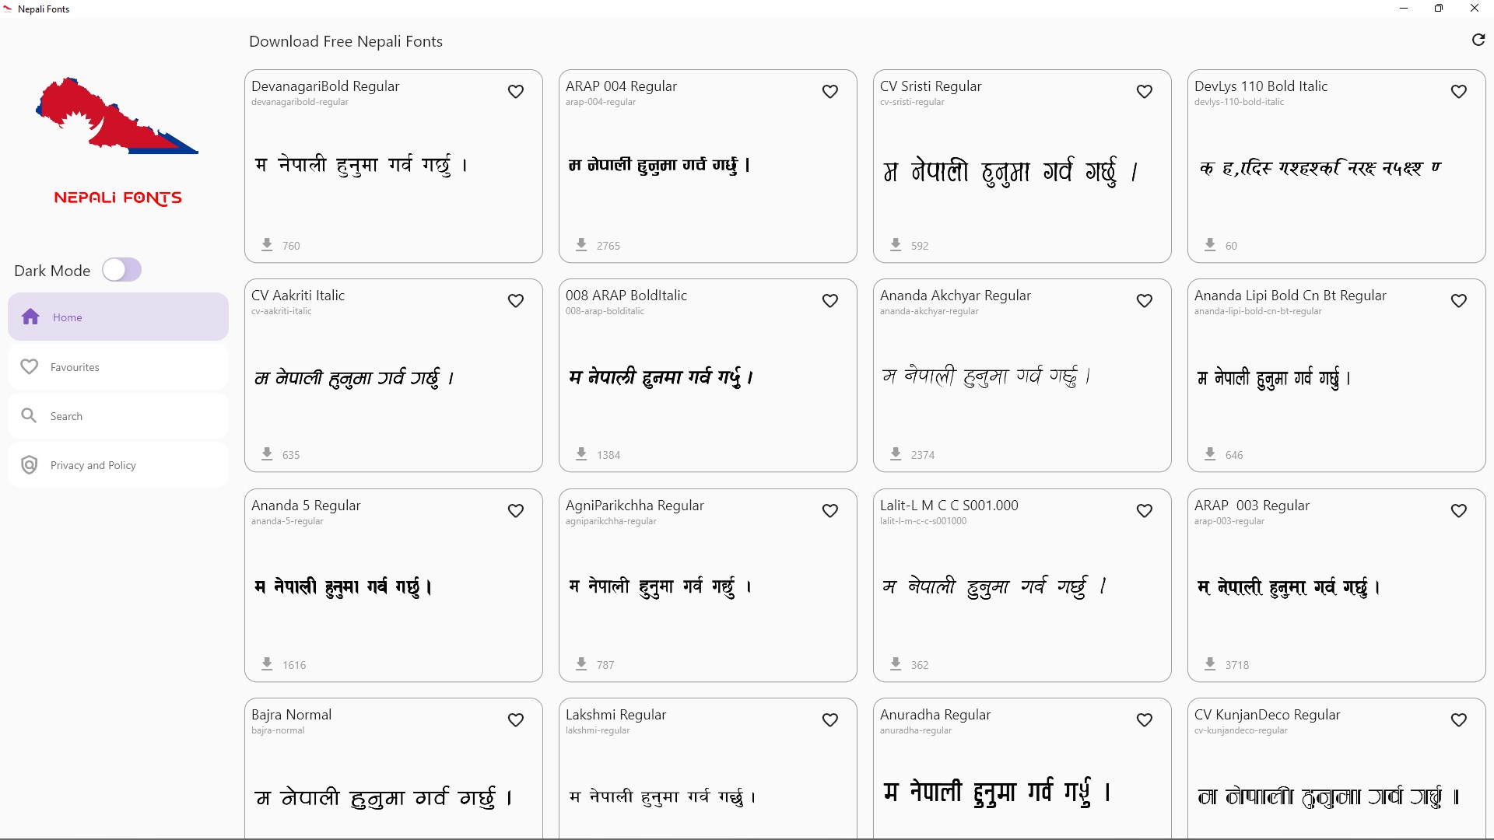Click download icon for CV Aakriti Italic

tap(267, 453)
